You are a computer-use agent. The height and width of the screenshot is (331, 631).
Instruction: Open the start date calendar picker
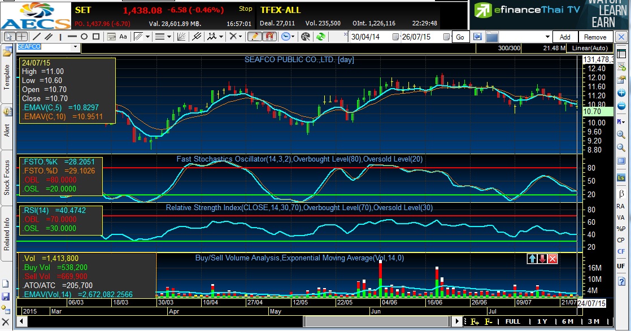coord(395,37)
